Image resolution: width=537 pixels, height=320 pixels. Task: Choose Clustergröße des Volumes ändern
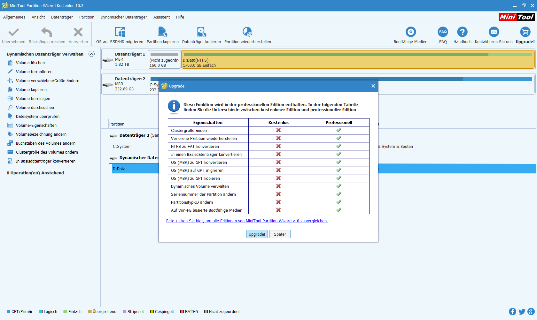click(47, 152)
